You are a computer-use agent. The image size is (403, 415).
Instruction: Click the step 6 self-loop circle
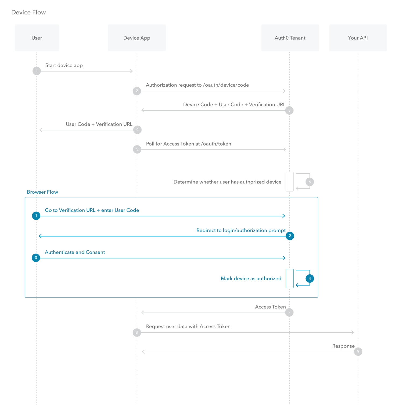310,182
